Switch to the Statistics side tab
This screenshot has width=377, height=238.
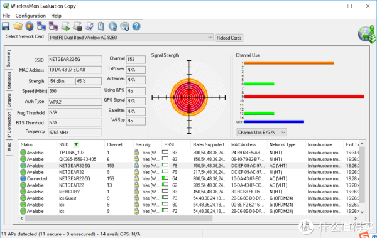pos(9,80)
